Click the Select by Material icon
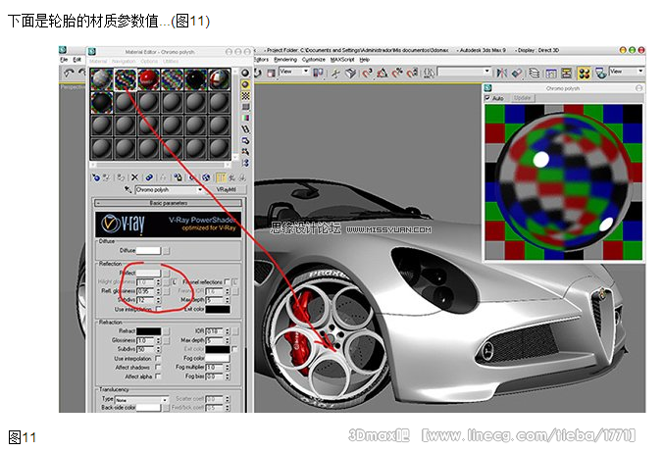Viewport: 664px width, 452px height. (245, 151)
